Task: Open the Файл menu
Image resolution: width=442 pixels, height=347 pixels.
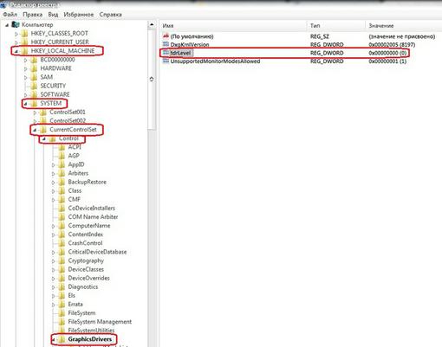Action: pyautogui.click(x=10, y=15)
